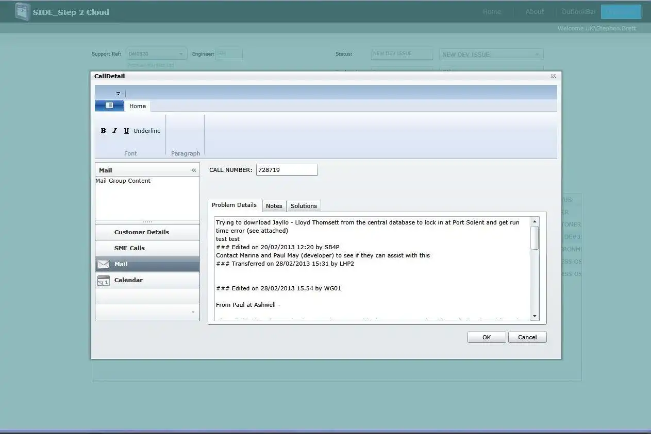Select the Problem Details tab
Screen dimensions: 651x434
tap(234, 205)
